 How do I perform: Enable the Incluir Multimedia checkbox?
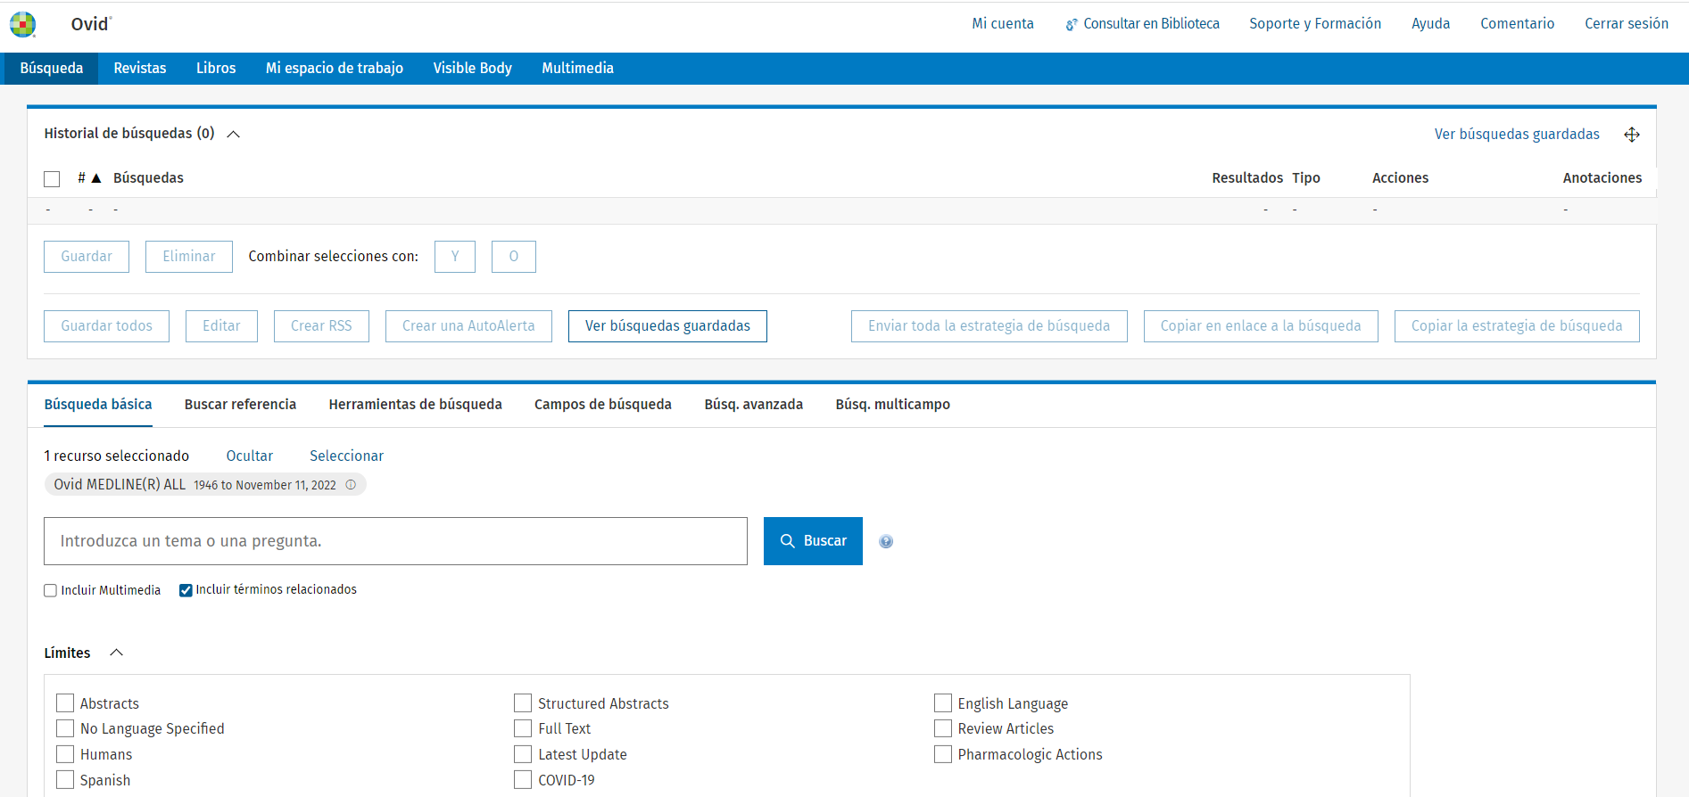click(51, 590)
